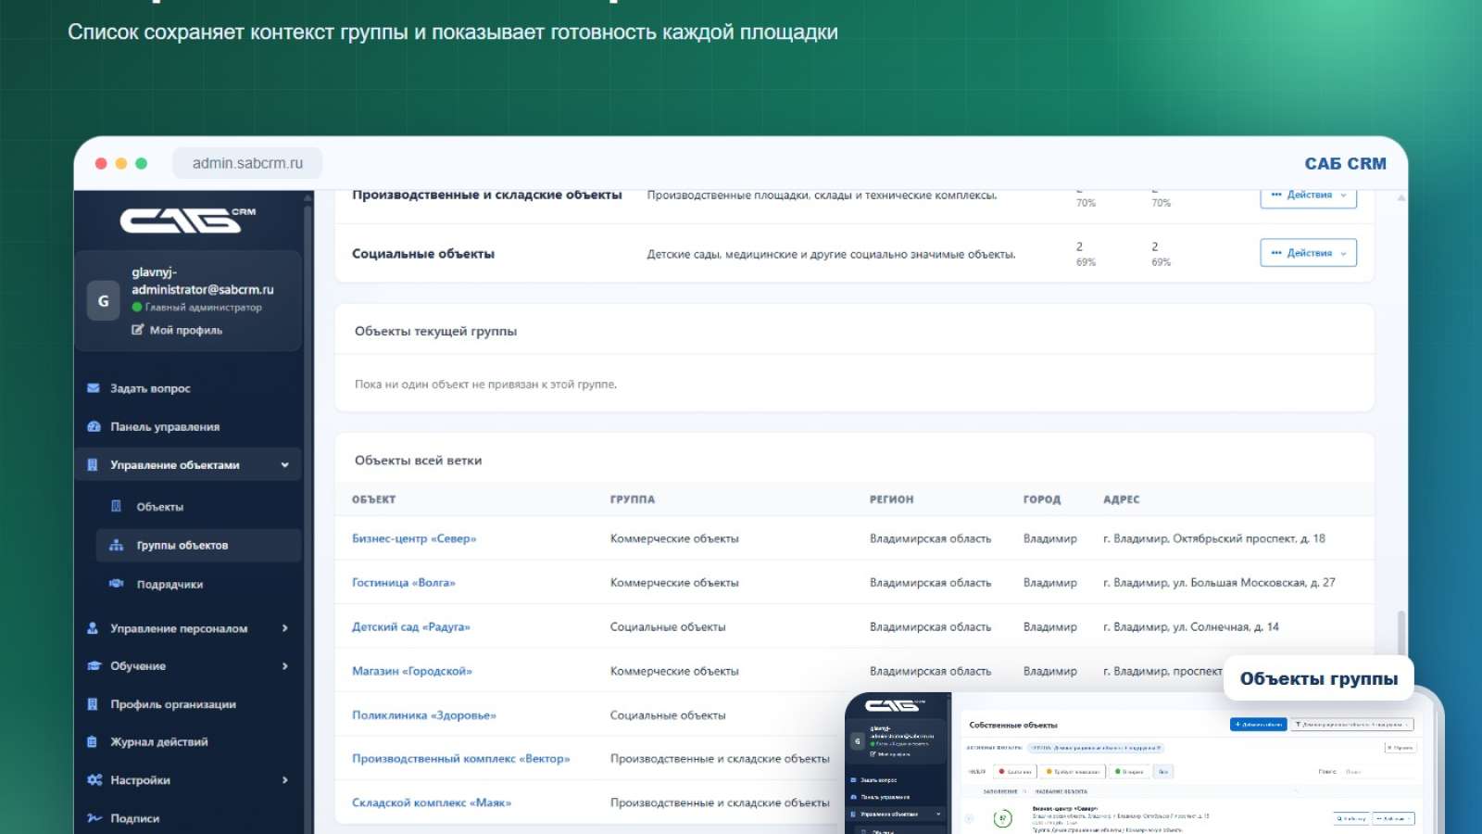Click the dashboard icon for Панель управления
Image resolution: width=1482 pixels, height=834 pixels.
coord(94,426)
